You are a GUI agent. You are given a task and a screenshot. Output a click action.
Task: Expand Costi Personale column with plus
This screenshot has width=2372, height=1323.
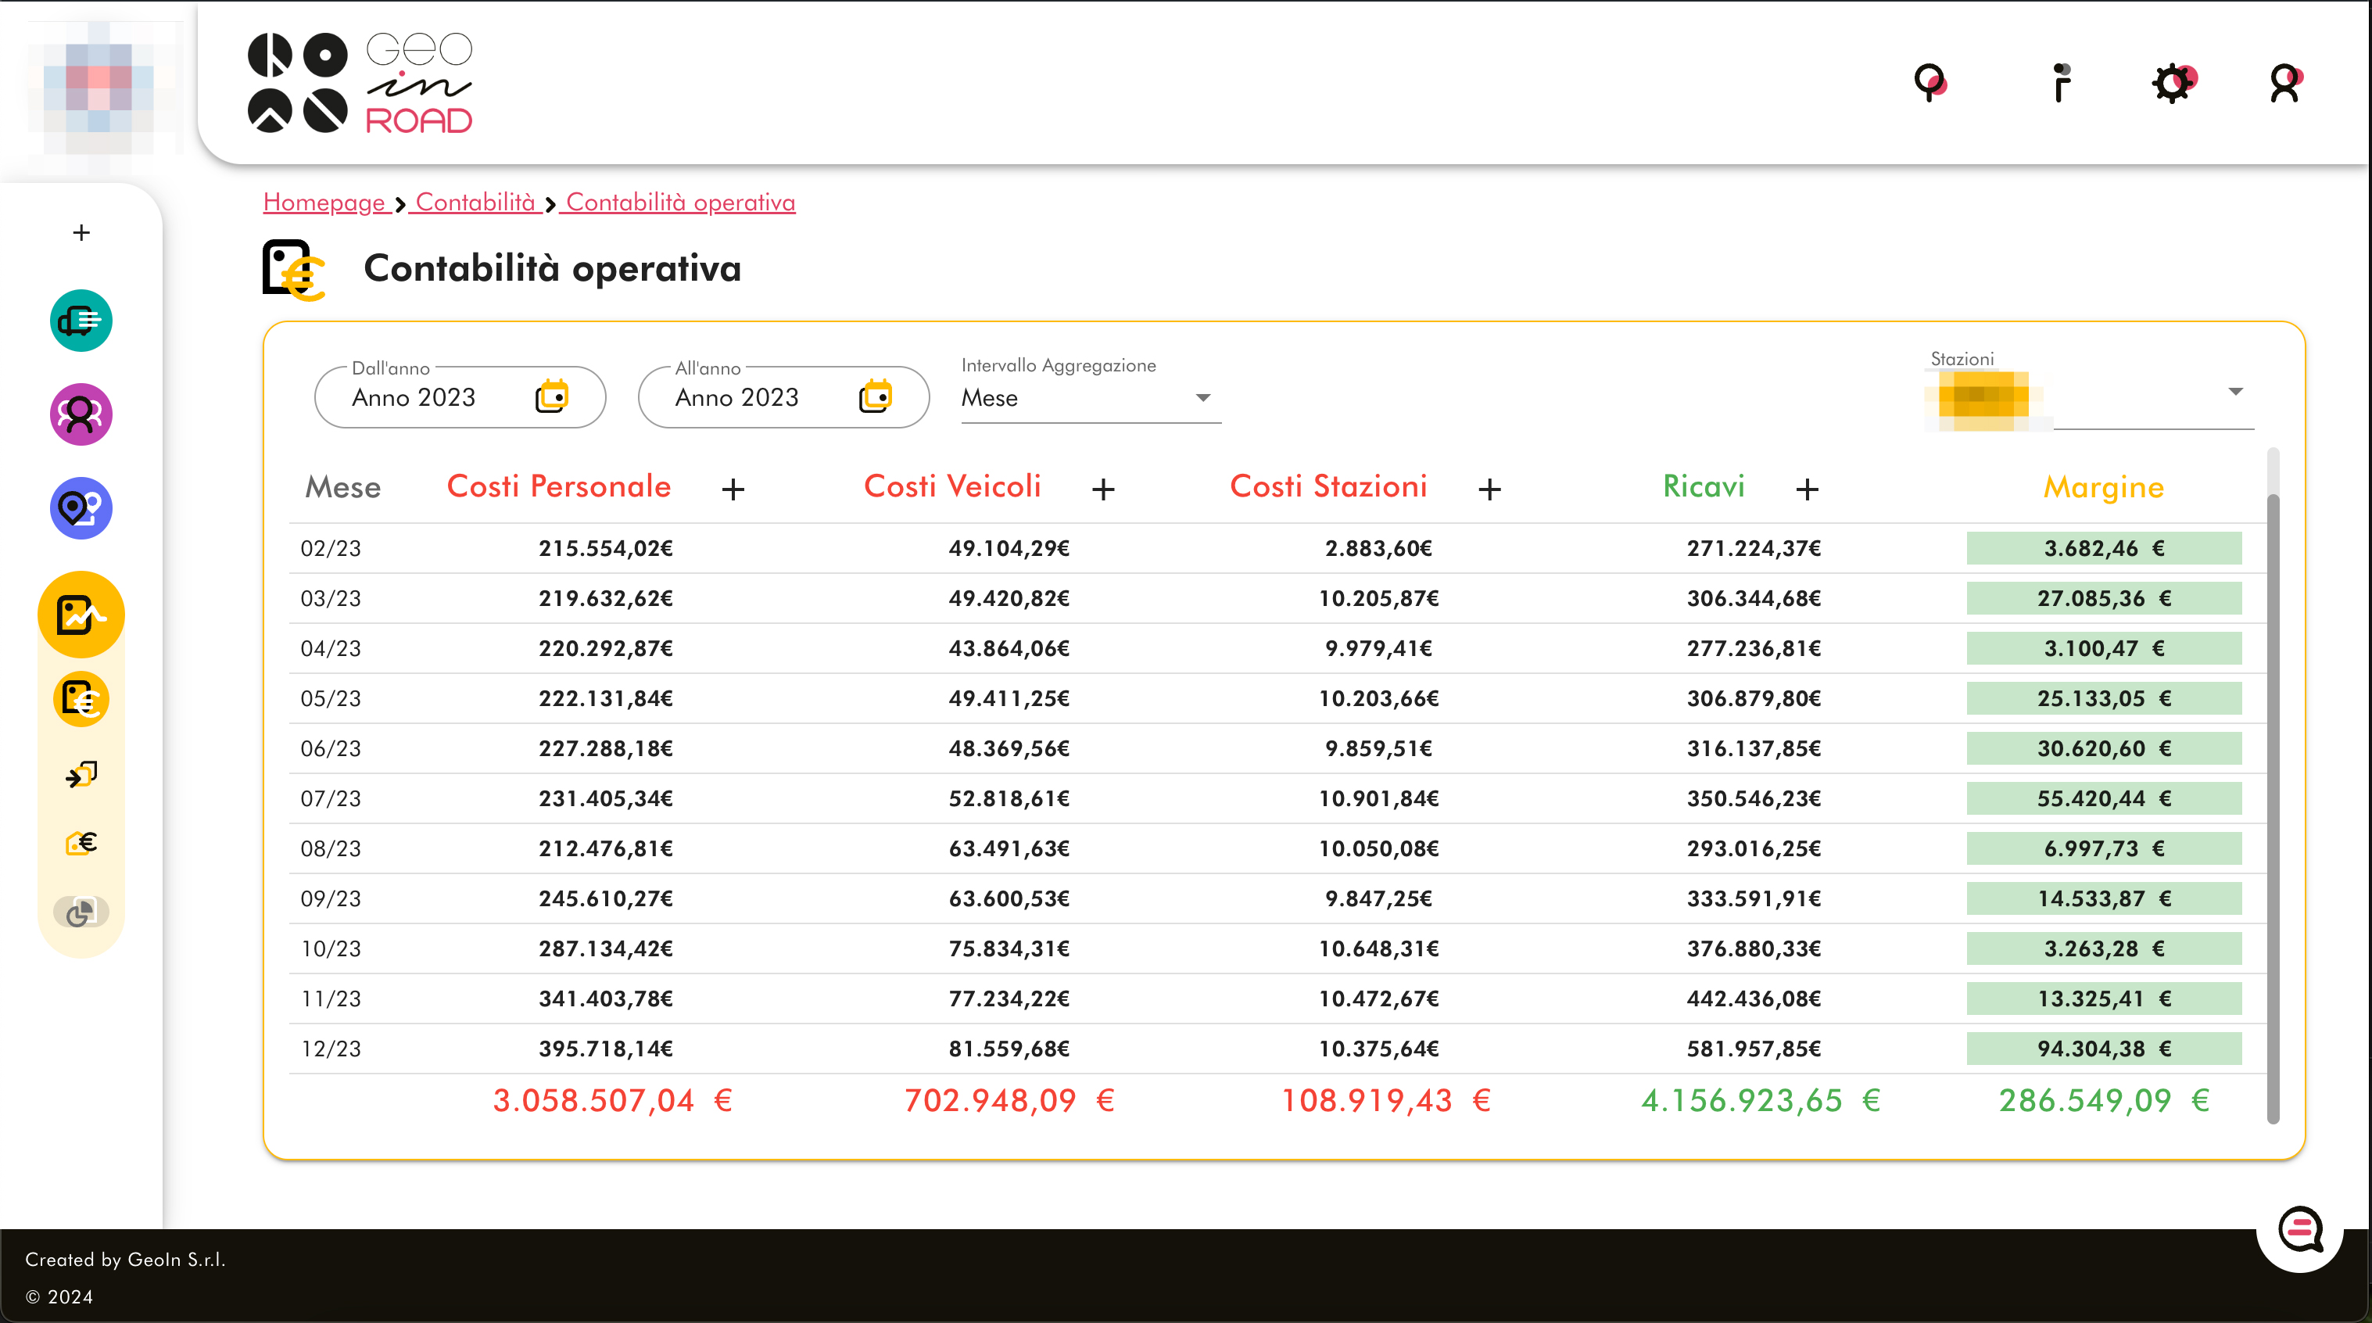click(733, 489)
